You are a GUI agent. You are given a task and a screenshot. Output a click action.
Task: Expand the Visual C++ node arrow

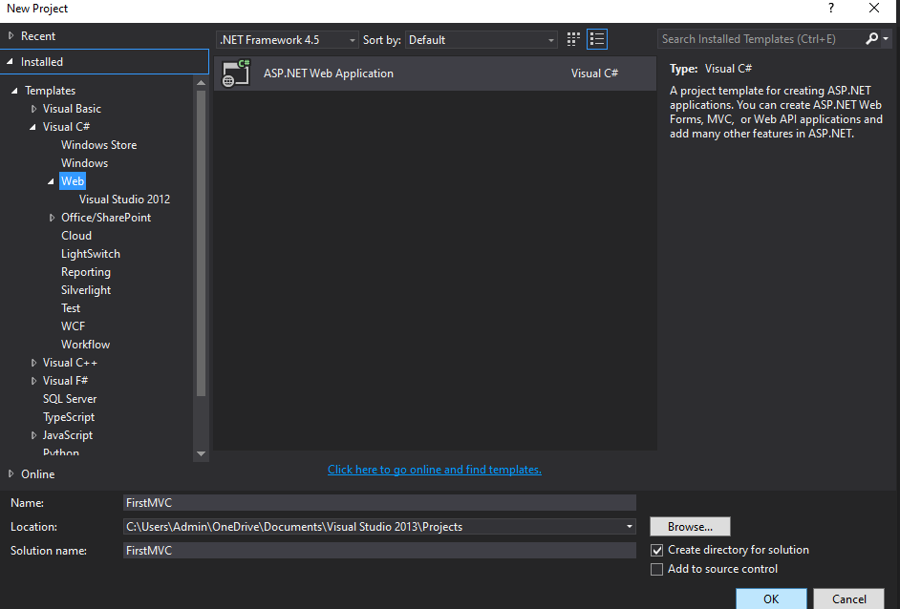pos(33,363)
